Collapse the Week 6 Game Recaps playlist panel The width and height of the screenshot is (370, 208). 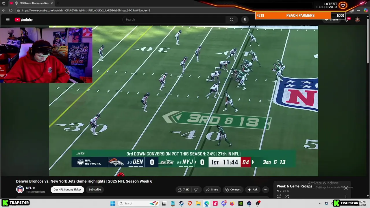coord(346,188)
